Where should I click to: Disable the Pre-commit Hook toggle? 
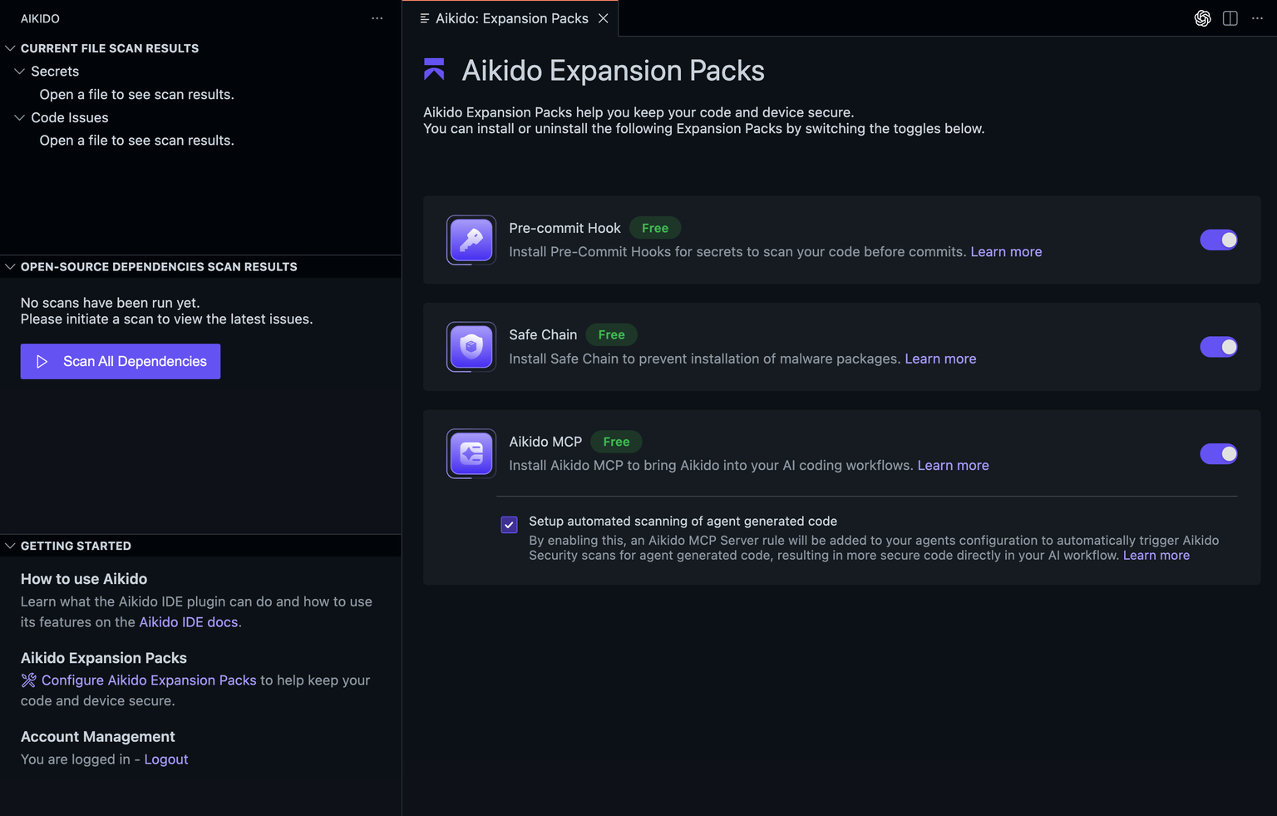tap(1219, 240)
